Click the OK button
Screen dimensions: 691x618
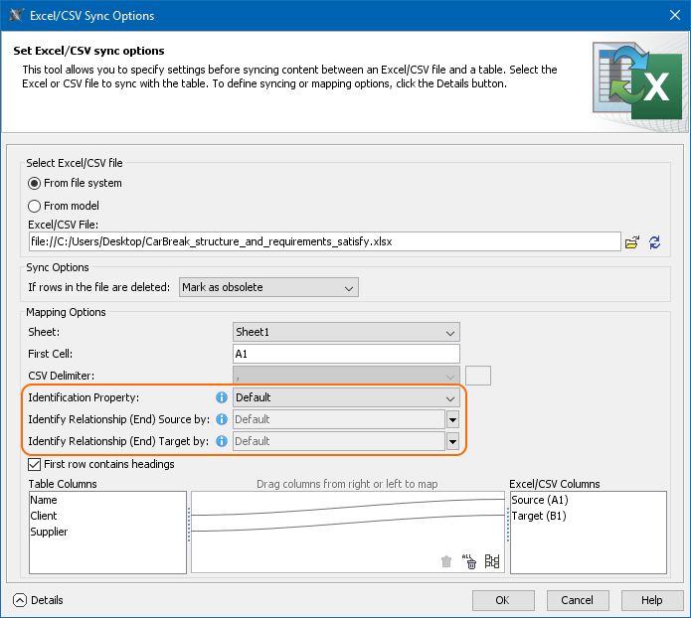[x=502, y=600]
